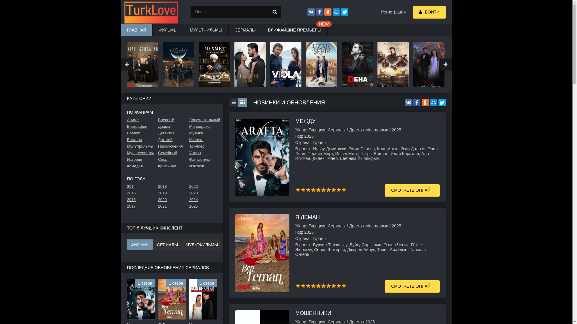The width and height of the screenshot is (577, 324).
Task: Open the Регистрация link
Action: pos(393,12)
